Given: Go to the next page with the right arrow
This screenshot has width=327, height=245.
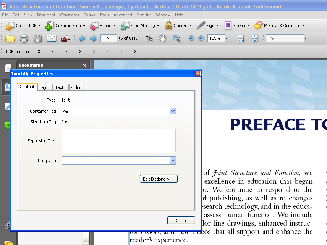Looking at the screenshot, I should [x=94, y=38].
